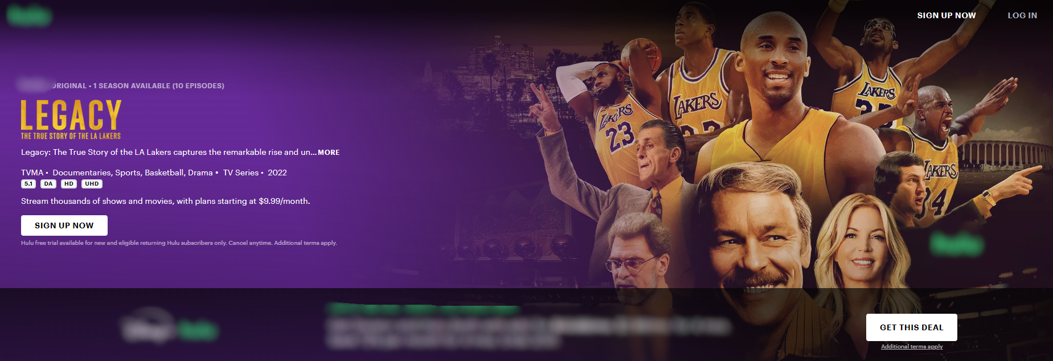Click the Hulu logo in the header

(x=29, y=15)
